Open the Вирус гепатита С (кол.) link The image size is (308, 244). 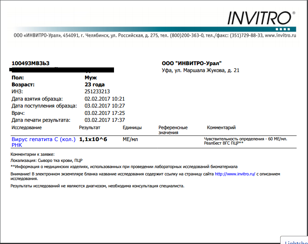click(43, 139)
